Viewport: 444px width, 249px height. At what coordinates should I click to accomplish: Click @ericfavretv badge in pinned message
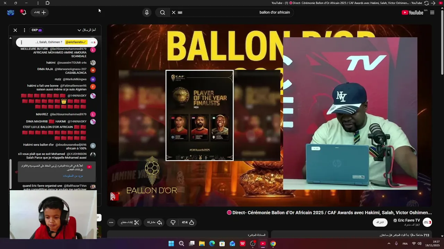76,42
